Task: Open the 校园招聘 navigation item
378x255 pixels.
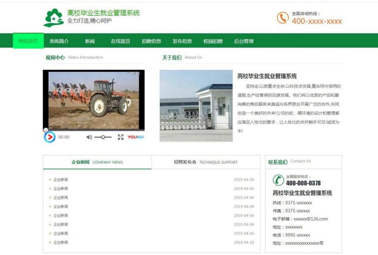Action: 213,41
